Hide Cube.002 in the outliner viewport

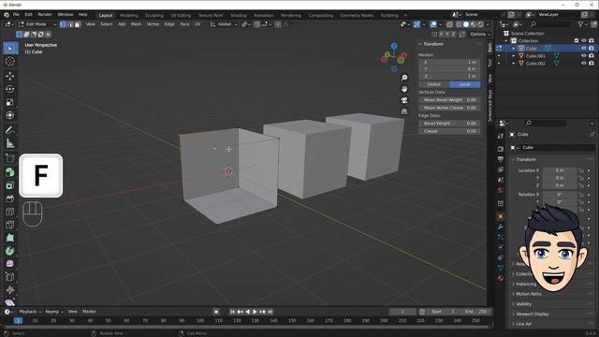pos(583,64)
